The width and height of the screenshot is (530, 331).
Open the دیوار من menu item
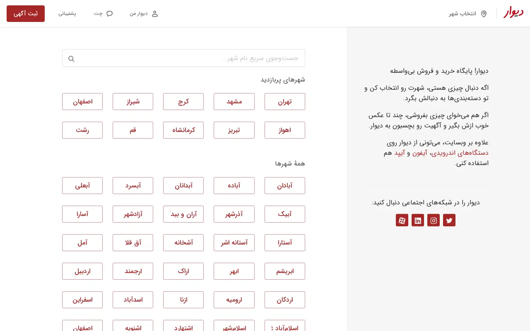(144, 14)
